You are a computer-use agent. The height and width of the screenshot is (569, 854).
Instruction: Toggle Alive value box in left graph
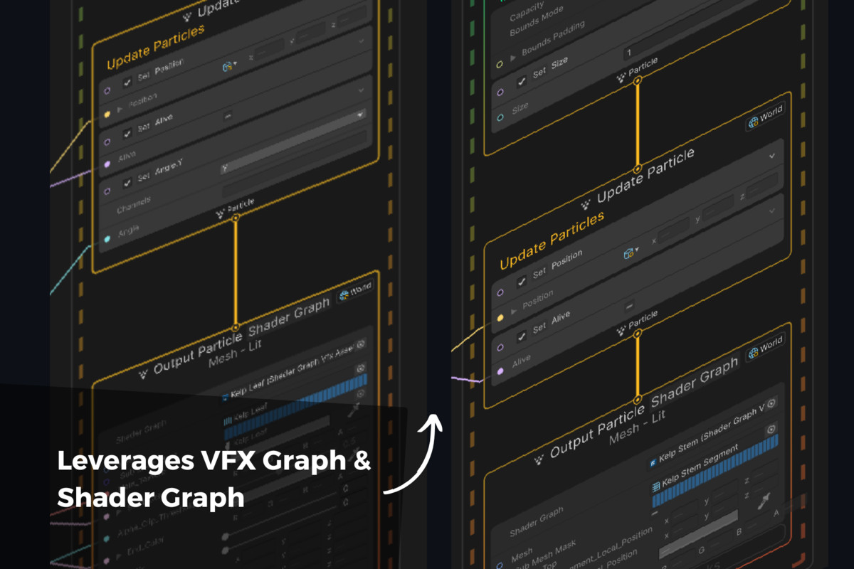[228, 115]
